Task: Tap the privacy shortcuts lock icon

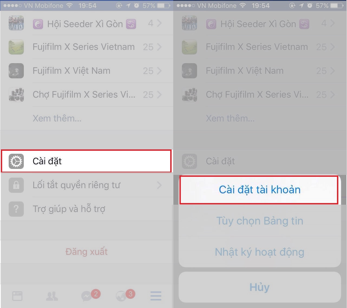Action: pos(16,185)
